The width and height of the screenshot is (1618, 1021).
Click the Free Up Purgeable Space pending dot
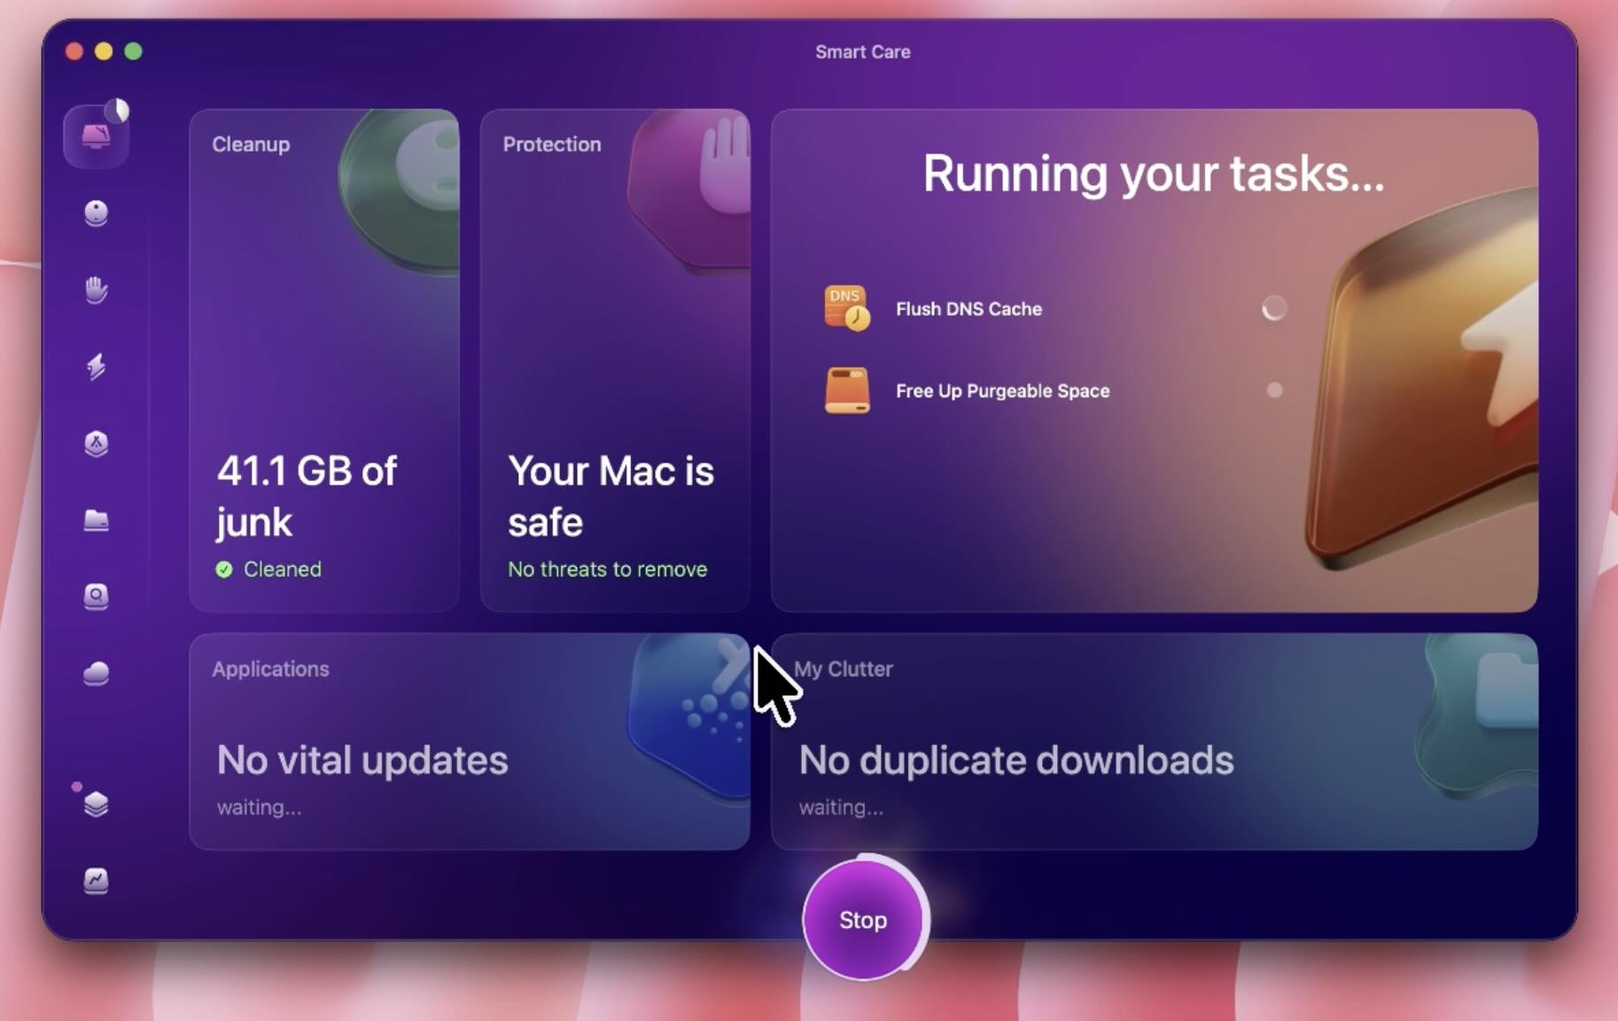[x=1274, y=390]
